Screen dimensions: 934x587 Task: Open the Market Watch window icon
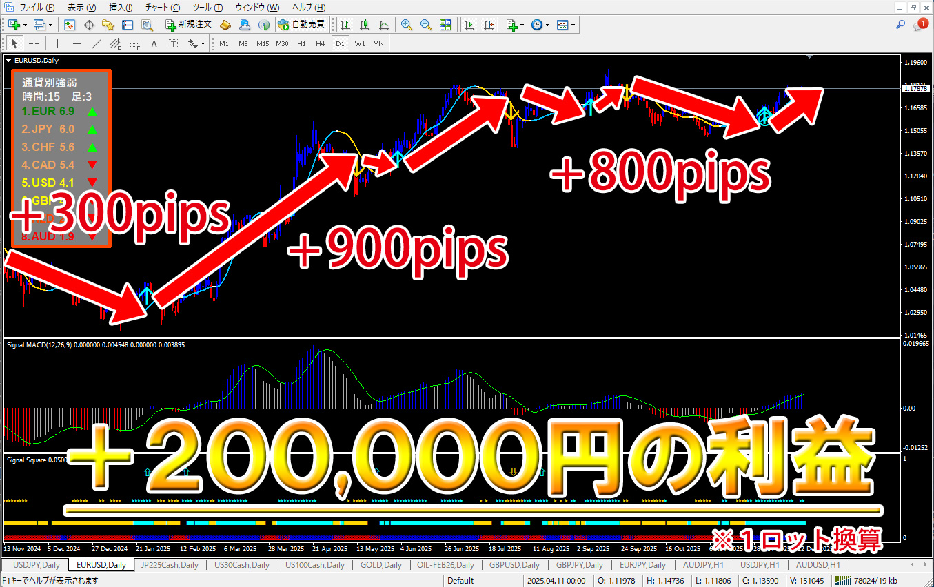pyautogui.click(x=70, y=25)
